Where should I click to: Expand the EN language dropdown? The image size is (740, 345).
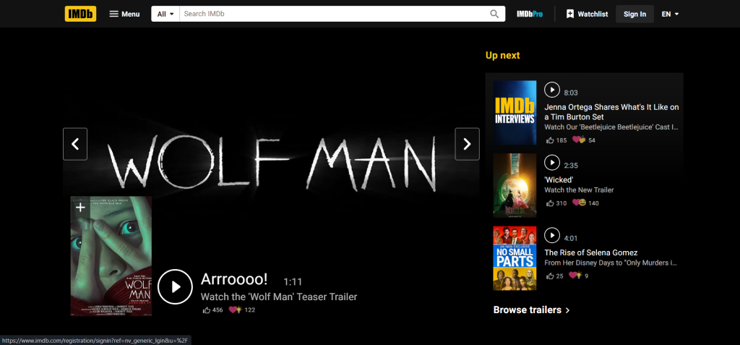coord(670,14)
